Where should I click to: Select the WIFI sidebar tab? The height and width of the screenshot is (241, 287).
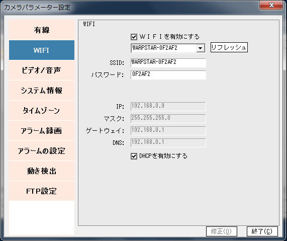42,50
